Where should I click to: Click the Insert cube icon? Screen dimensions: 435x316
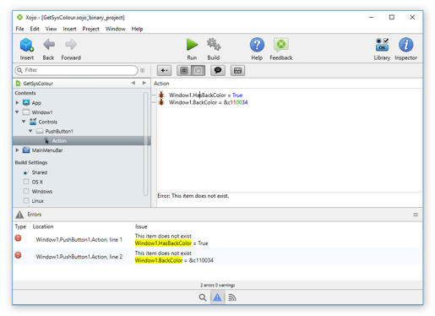click(27, 45)
